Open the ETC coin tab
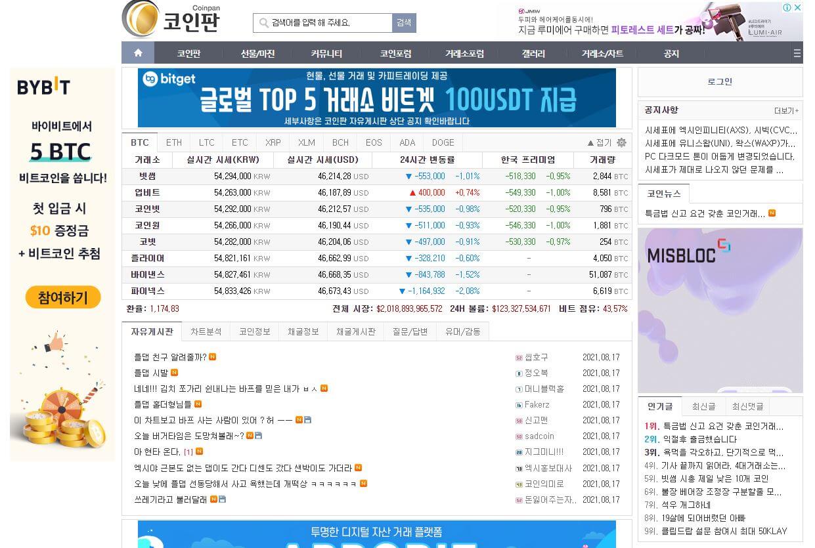The height and width of the screenshot is (548, 815). 240,142
